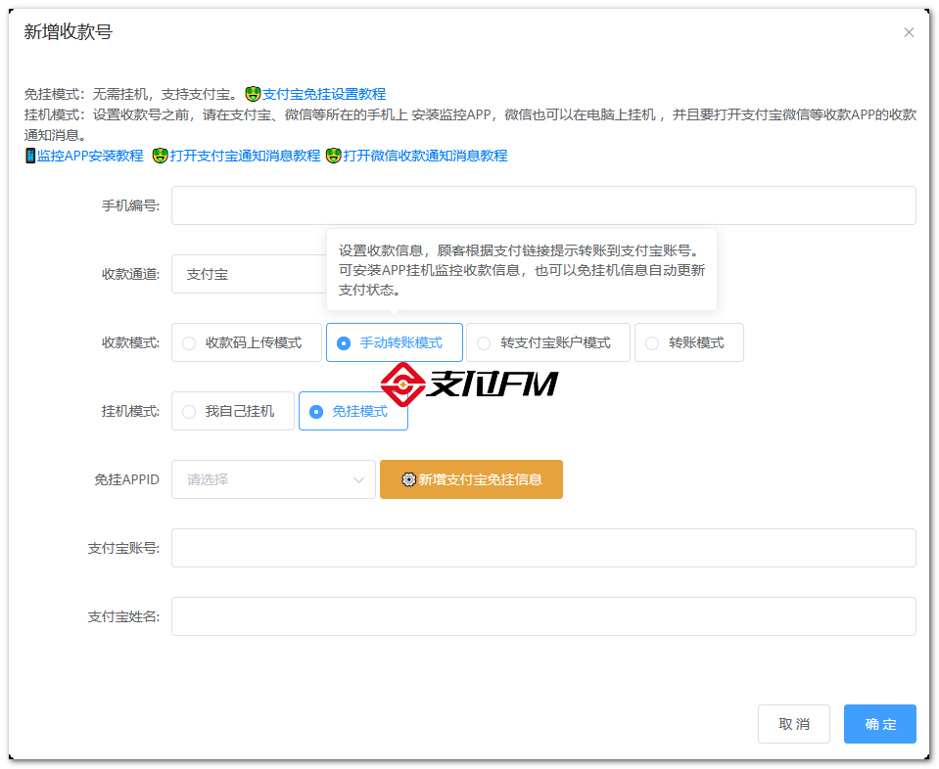Select the 转支付宝账户模式 radio option
Image resolution: width=939 pixels, height=769 pixels.
[548, 342]
